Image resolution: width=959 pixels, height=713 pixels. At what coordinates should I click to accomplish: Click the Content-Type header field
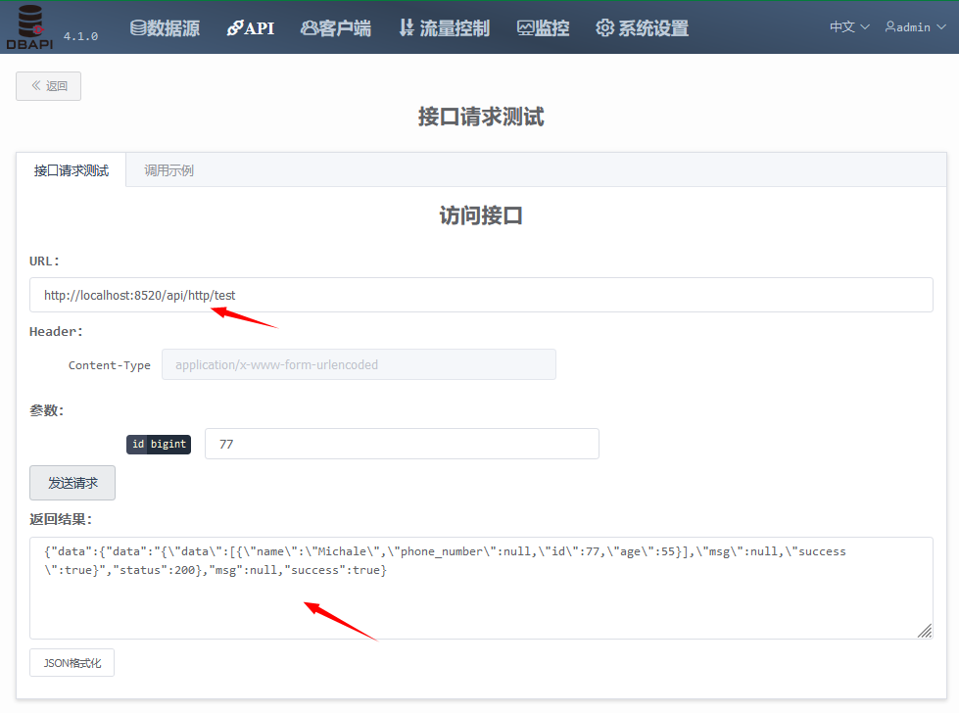click(358, 363)
